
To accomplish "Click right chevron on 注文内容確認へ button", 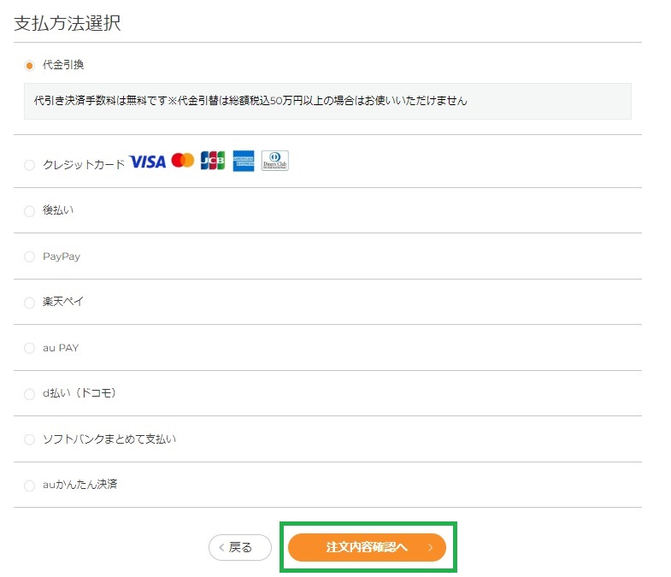I will [431, 547].
